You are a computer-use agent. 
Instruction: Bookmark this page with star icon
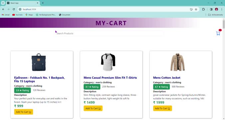coord(196,9)
